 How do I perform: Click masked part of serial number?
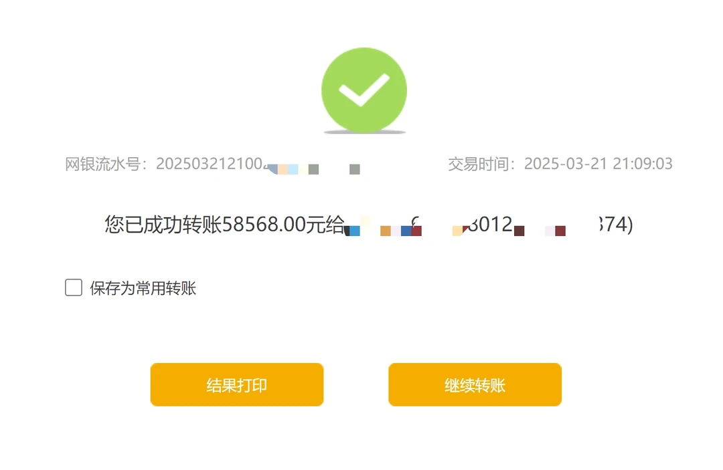tap(313, 168)
